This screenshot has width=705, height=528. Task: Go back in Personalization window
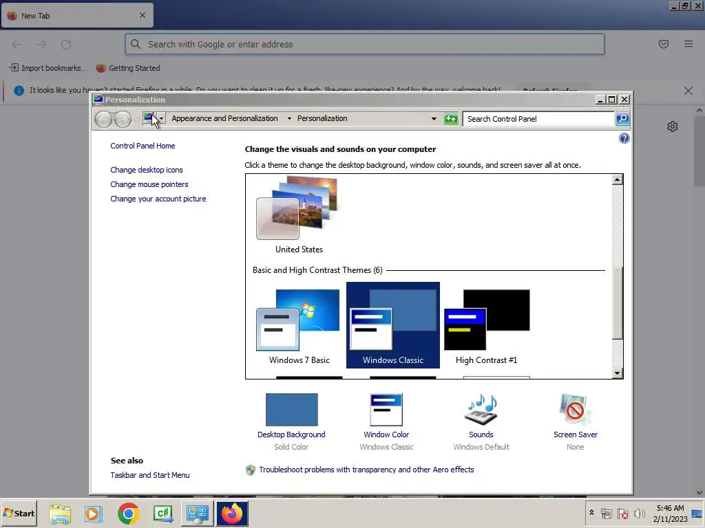(x=103, y=119)
